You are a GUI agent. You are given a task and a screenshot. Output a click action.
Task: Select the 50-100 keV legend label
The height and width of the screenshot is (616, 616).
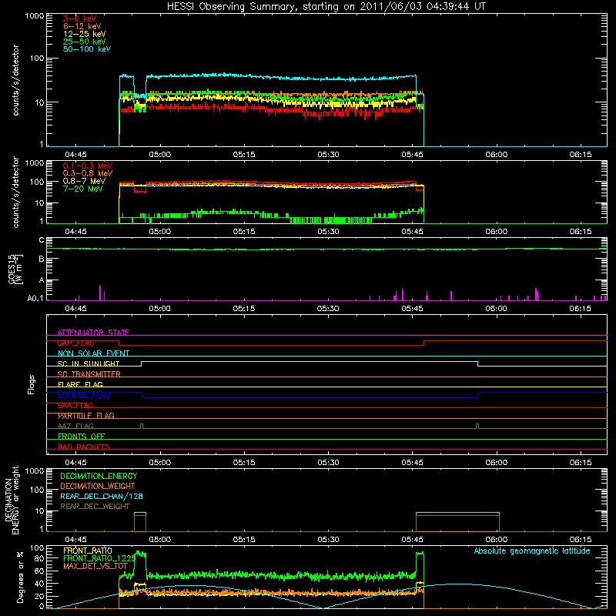pos(87,49)
